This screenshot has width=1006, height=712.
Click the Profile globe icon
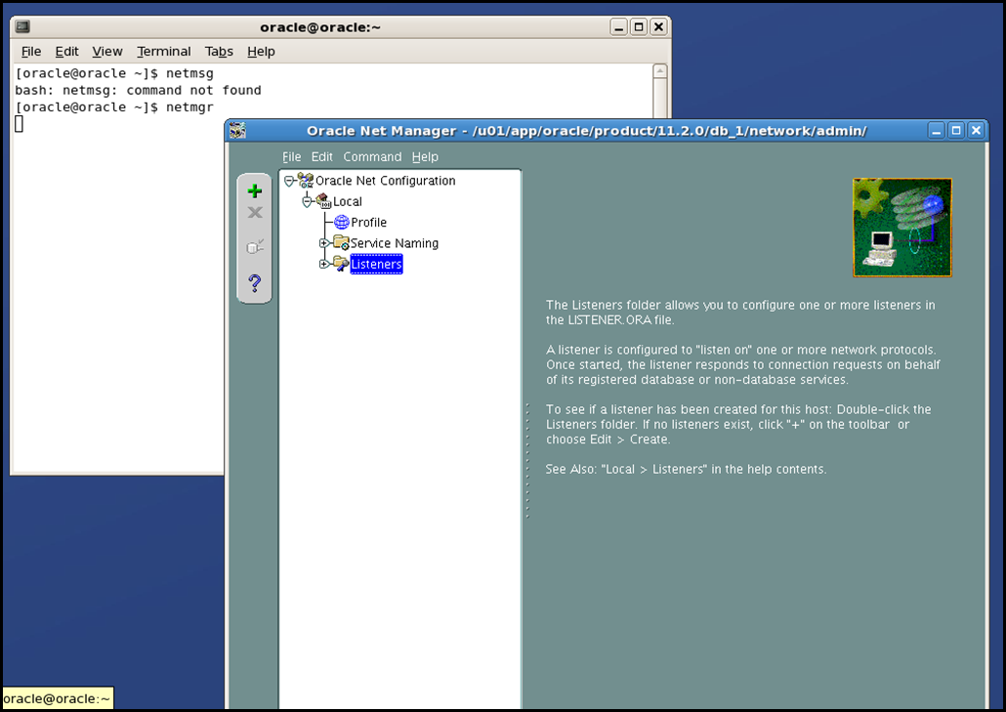coord(341,223)
